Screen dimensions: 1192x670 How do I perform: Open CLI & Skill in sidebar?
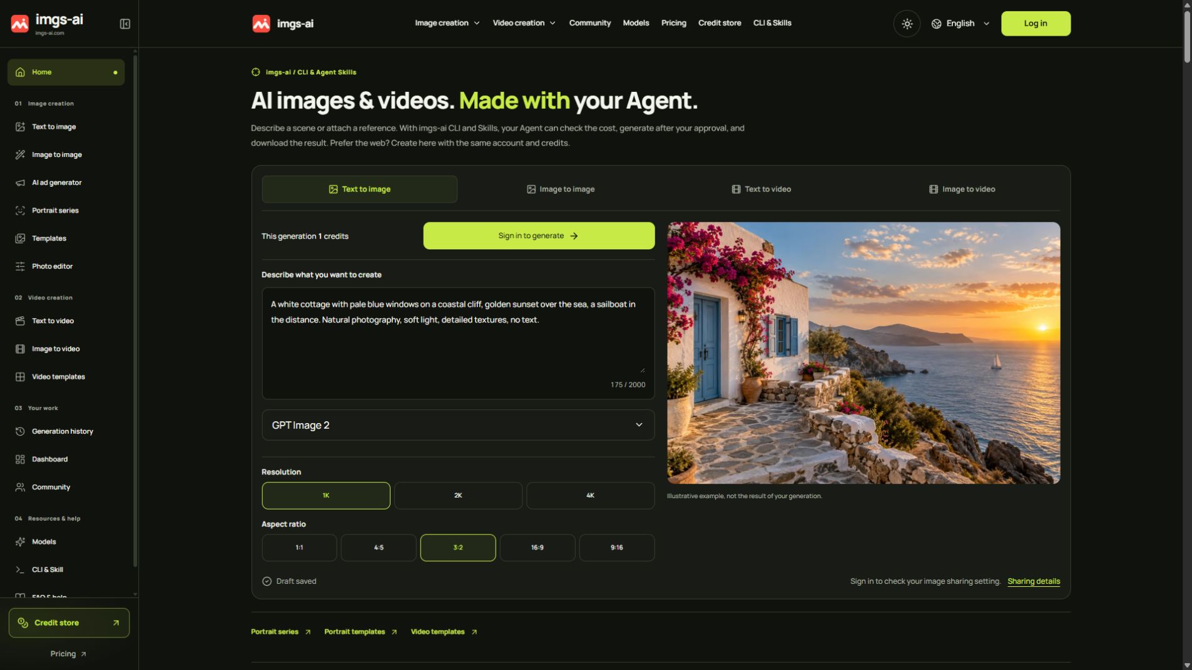66,569
